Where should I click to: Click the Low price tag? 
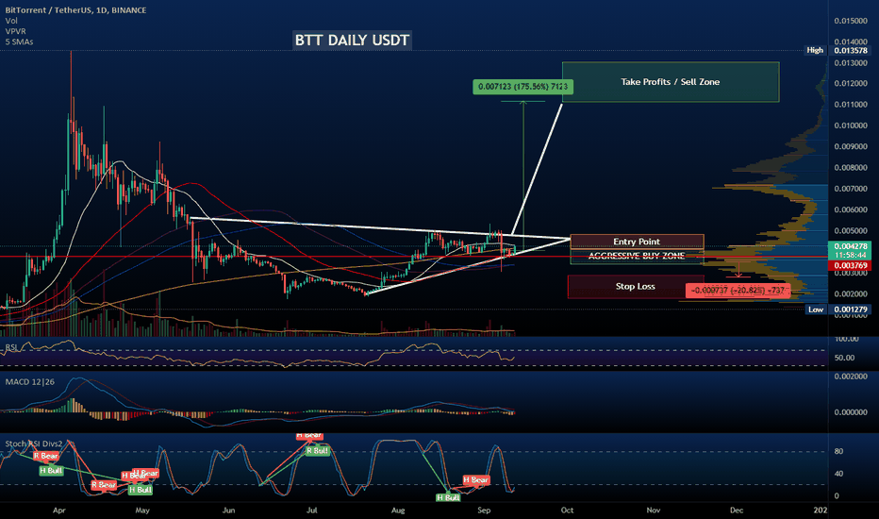(816, 310)
